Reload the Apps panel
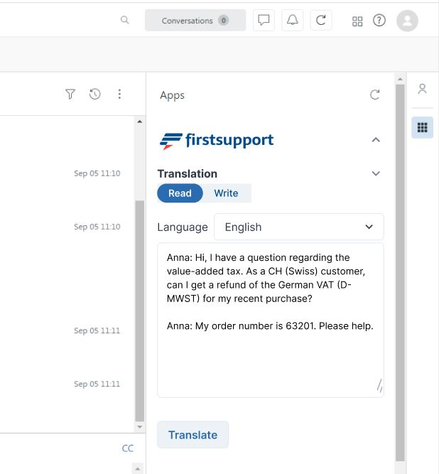Screen dimensions: 439x474 click(374, 95)
